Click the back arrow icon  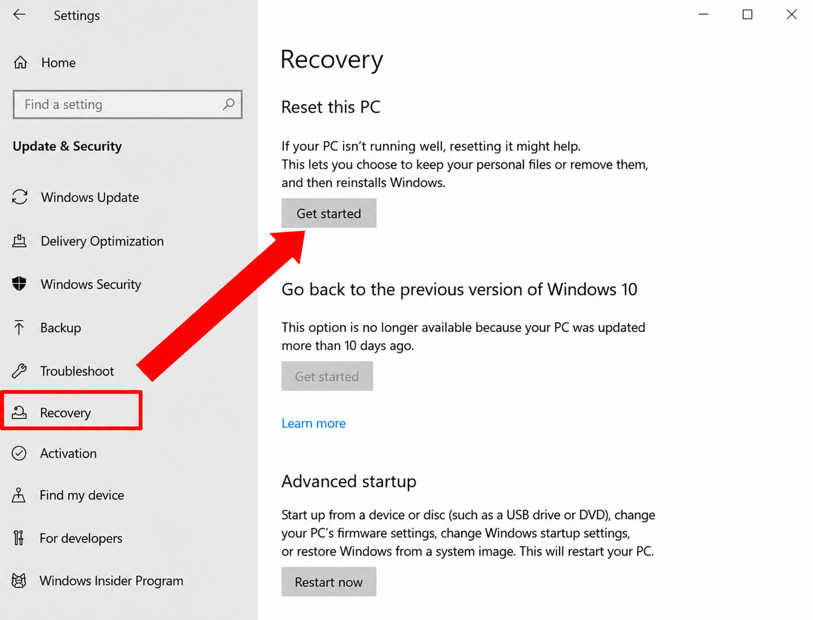tap(20, 15)
